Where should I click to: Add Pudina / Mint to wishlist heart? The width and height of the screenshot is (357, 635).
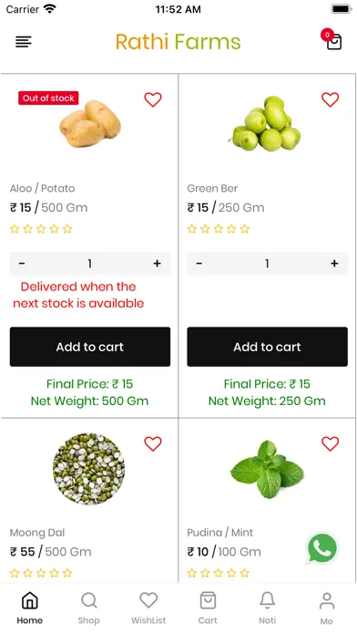pos(330,443)
